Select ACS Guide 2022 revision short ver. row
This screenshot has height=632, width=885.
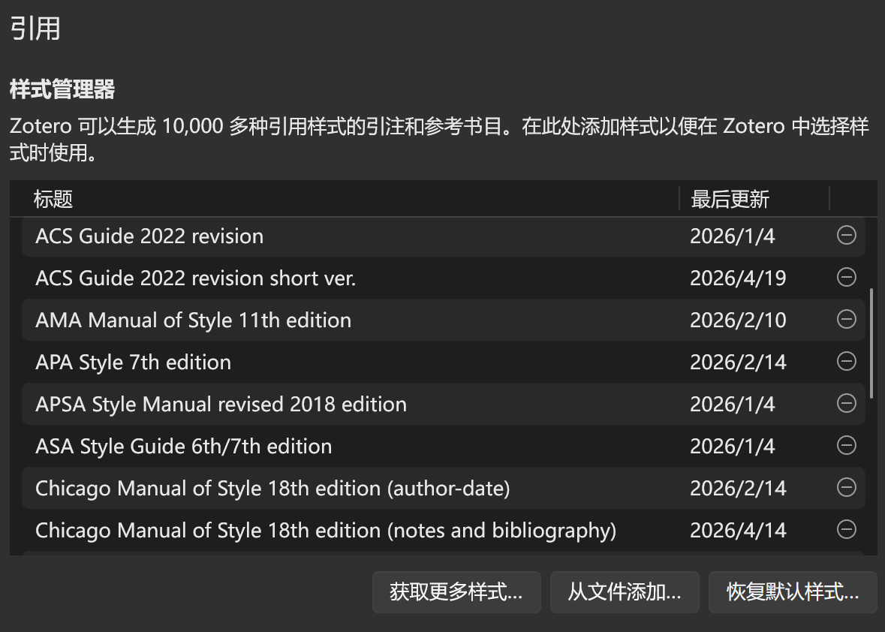(443, 278)
